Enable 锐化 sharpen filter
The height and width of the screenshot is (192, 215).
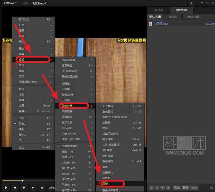pyautogui.click(x=120, y=128)
